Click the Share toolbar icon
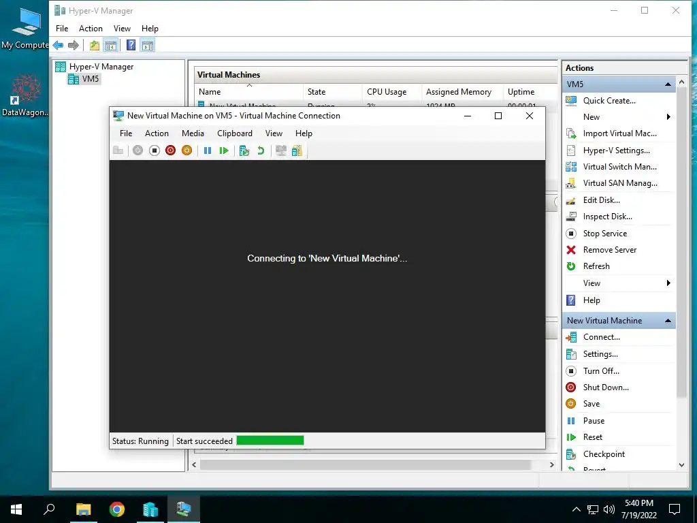Viewport: 697px width, 523px height. tap(297, 150)
